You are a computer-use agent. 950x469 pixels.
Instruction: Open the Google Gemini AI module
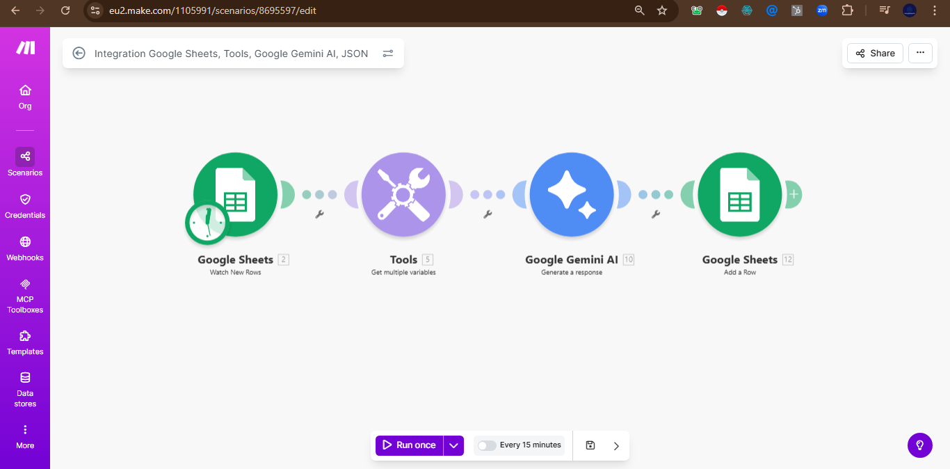(x=572, y=195)
